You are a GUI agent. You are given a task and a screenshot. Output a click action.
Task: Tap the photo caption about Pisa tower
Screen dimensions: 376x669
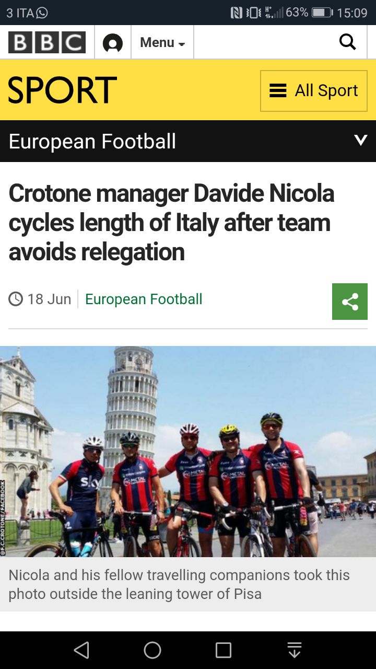[x=179, y=584]
